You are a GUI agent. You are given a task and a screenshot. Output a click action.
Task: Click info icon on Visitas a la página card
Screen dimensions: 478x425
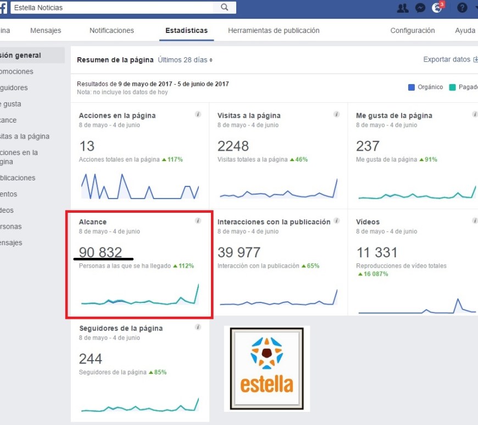pos(336,114)
